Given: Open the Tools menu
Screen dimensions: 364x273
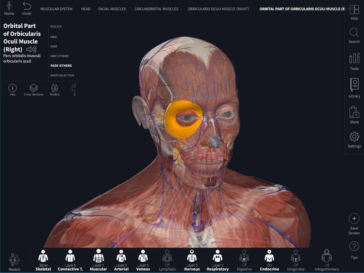Looking at the screenshot, I should tap(354, 62).
